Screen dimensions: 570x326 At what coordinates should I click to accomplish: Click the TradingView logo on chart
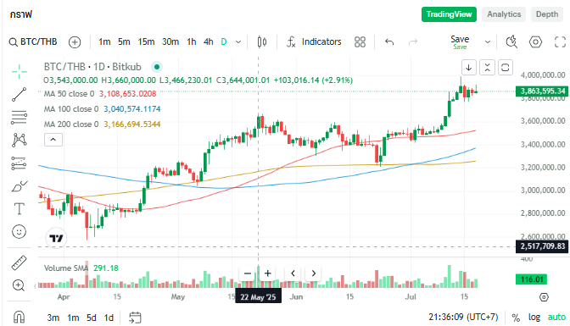point(56,239)
